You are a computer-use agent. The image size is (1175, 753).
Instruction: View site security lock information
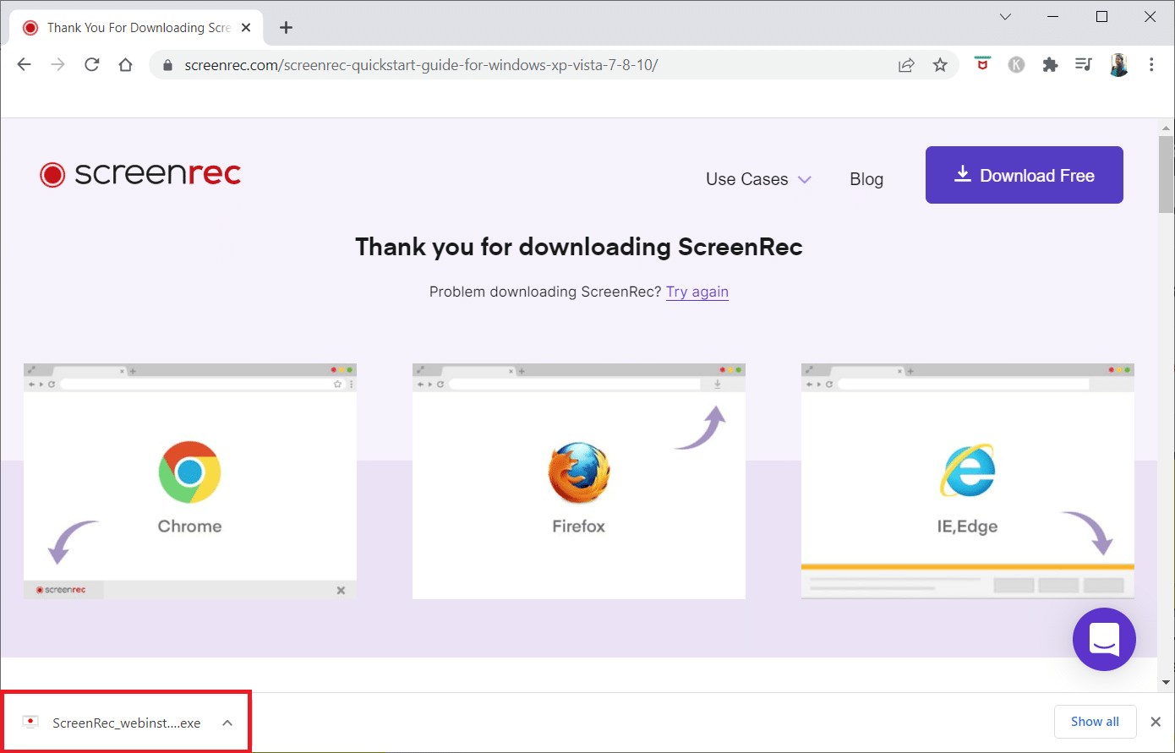[167, 65]
